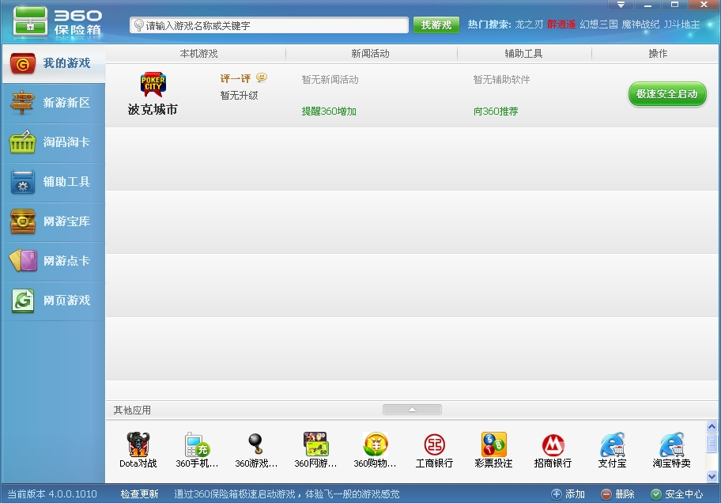Open 安全中心 from the status bar
This screenshot has height=503, width=721.
point(677,494)
